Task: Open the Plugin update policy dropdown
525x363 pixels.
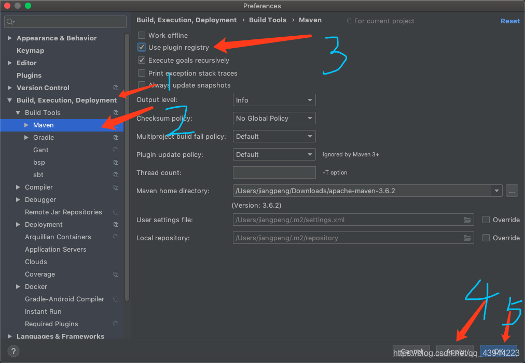Action: 274,154
